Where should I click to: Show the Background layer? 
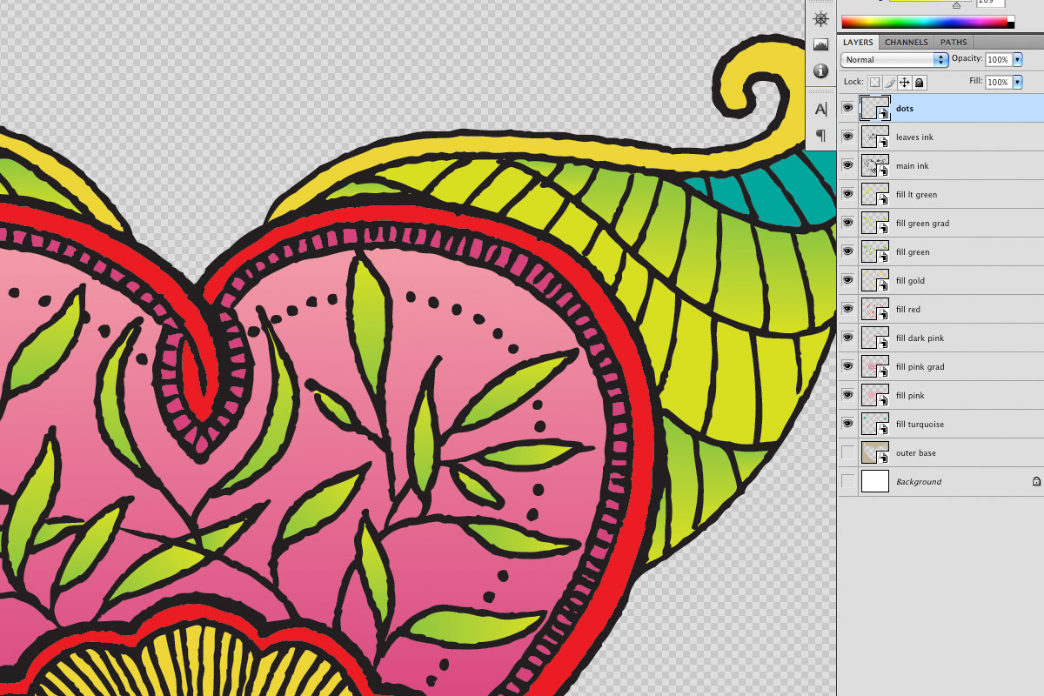[x=847, y=481]
